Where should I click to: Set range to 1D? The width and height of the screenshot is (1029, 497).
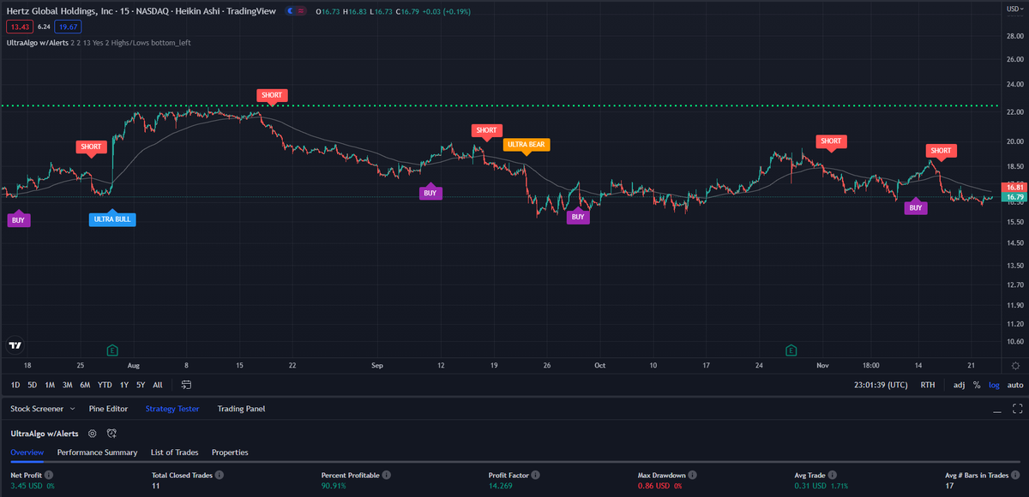coord(15,386)
